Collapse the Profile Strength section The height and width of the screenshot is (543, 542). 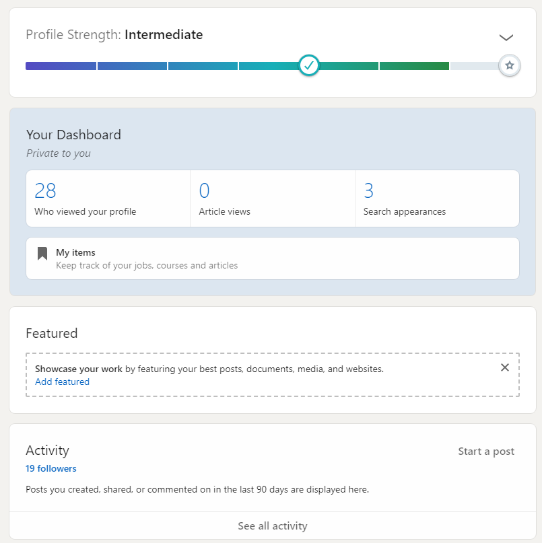(506, 37)
